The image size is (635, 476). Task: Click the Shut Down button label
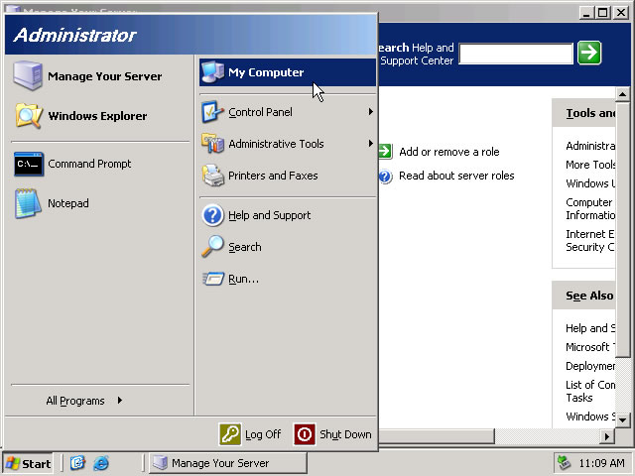345,434
